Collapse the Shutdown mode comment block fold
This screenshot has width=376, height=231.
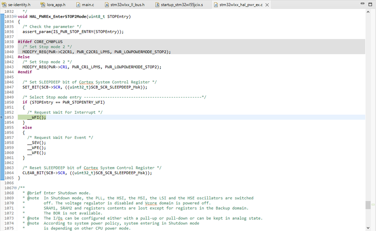pos(15,188)
